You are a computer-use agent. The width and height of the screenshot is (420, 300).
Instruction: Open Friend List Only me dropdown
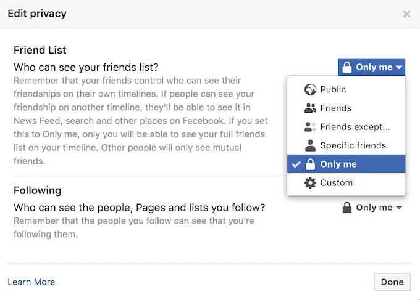tap(372, 67)
